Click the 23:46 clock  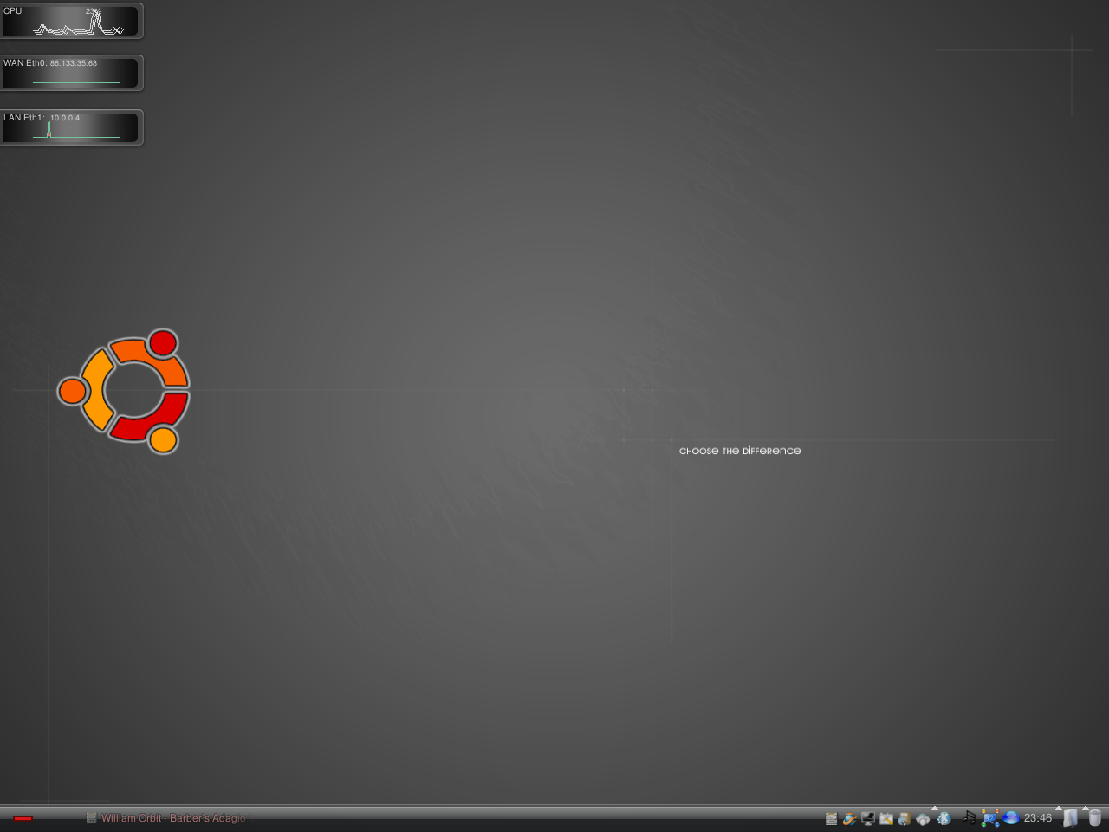point(1038,818)
